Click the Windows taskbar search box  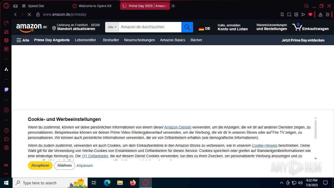(50, 183)
